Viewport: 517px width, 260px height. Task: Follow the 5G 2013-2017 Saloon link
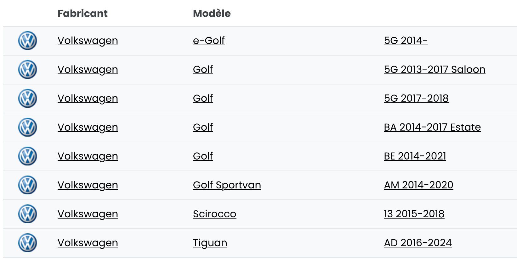435,69
